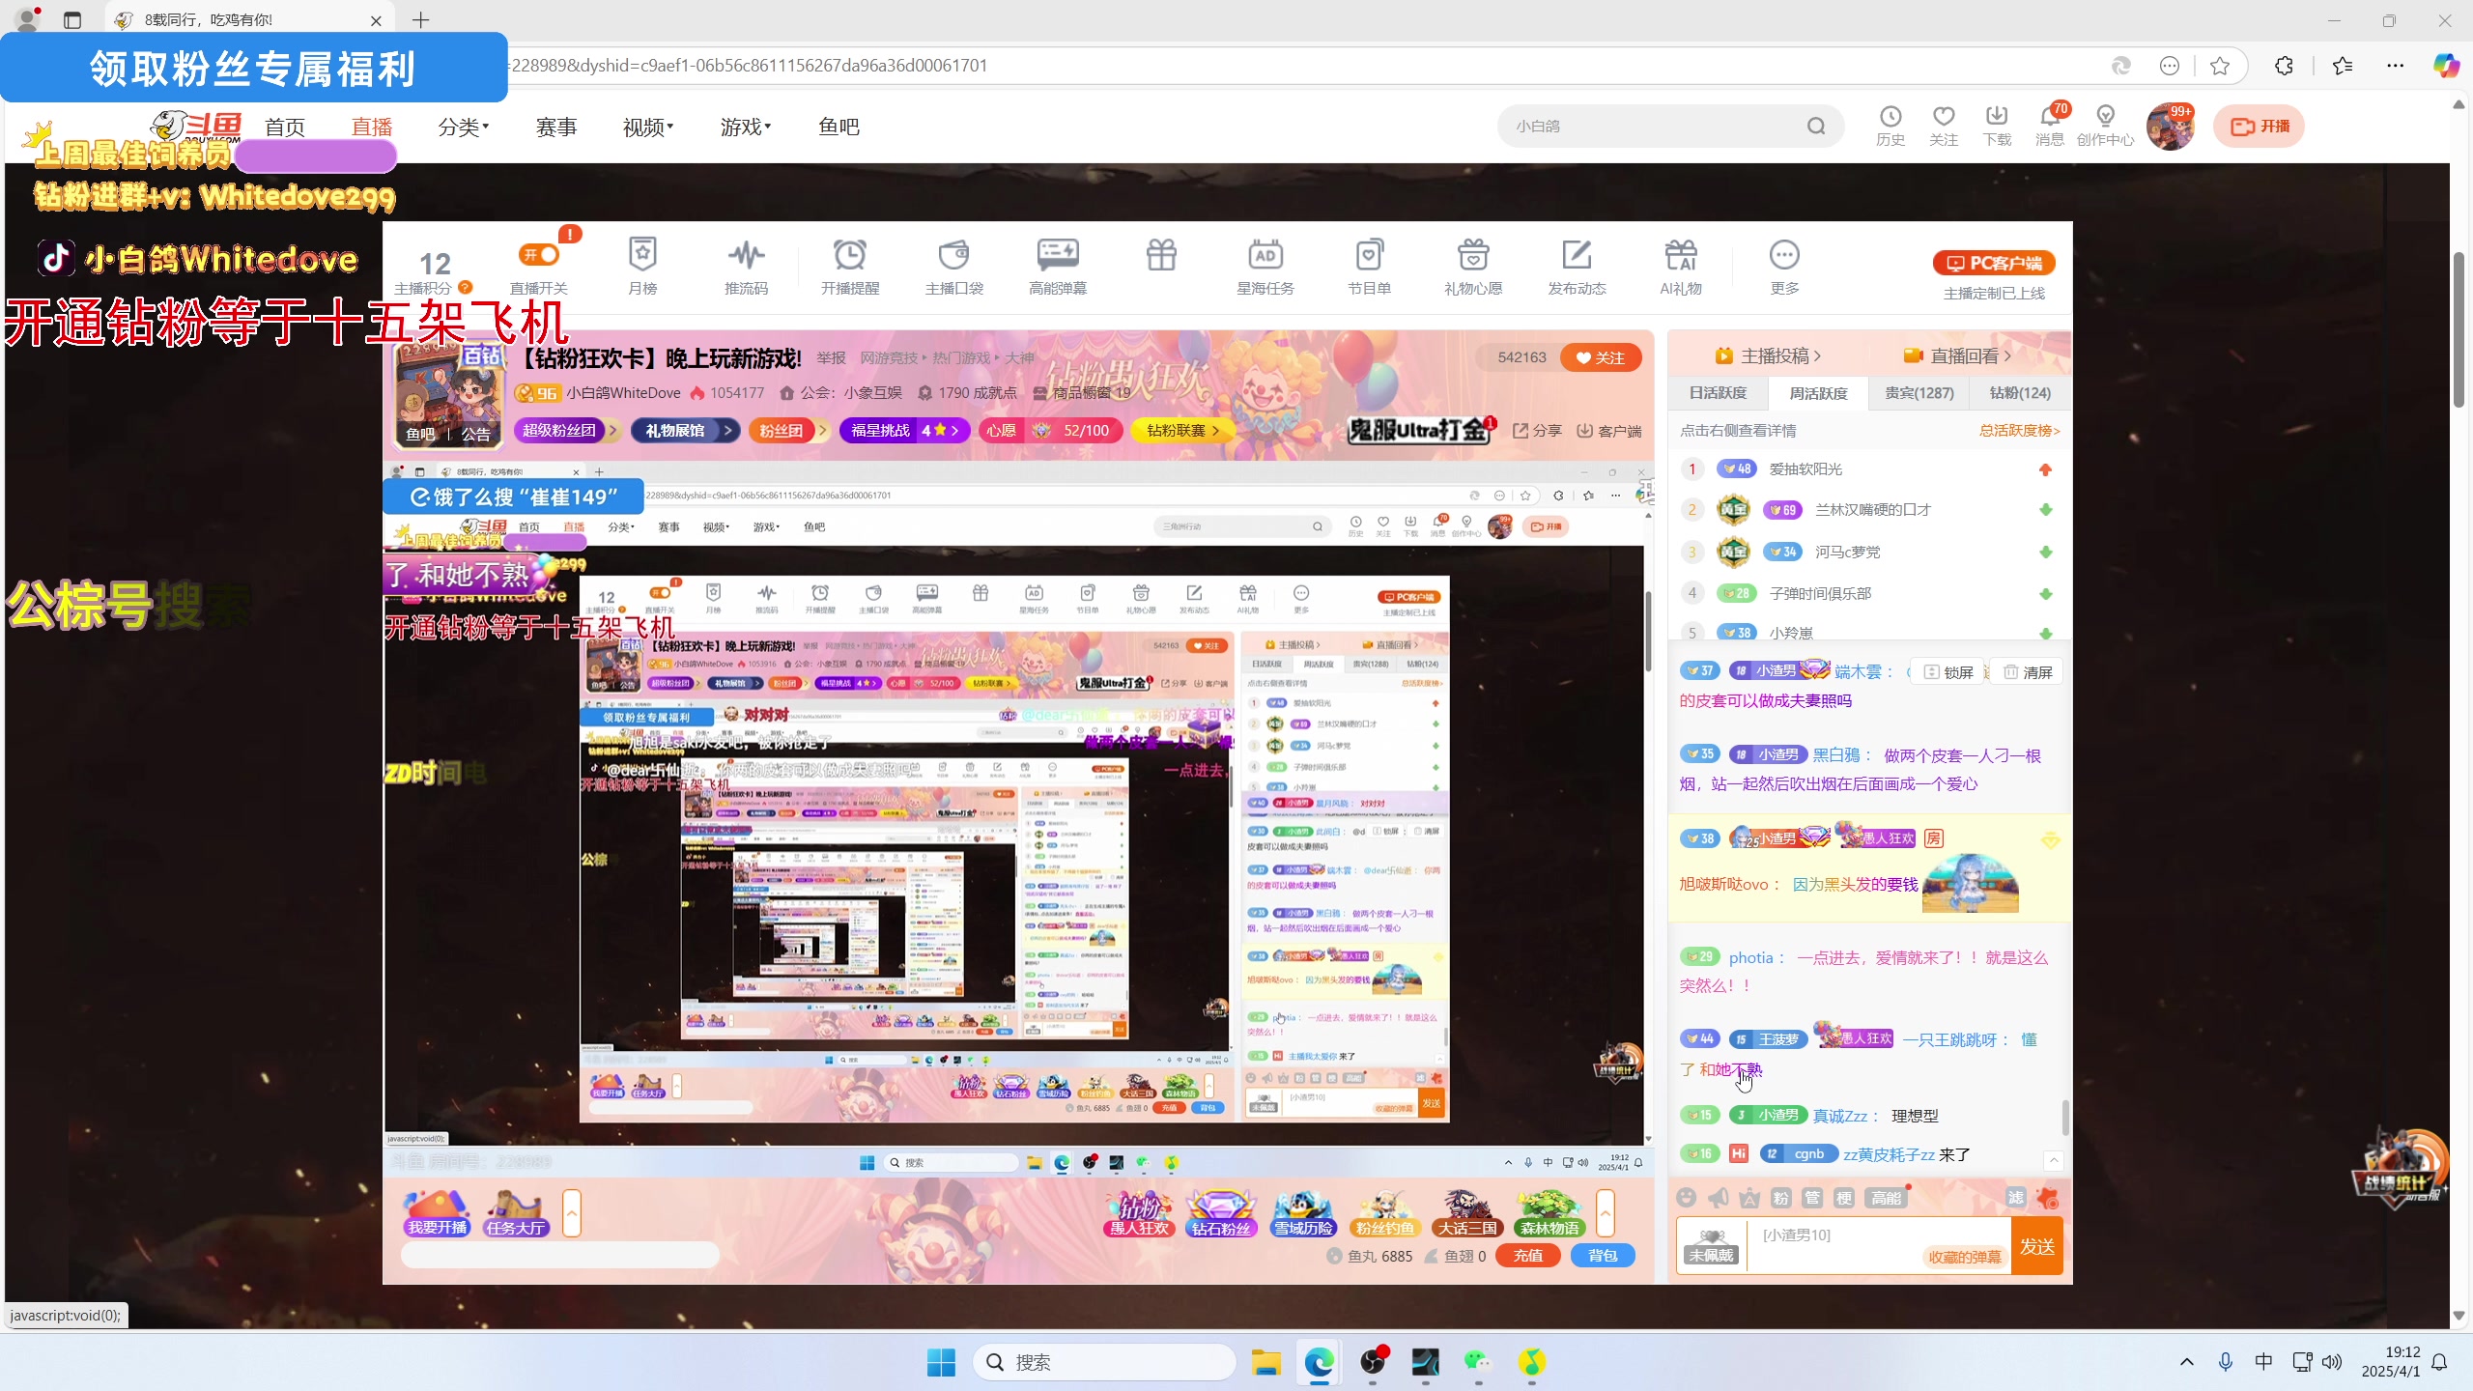Click the 充值 recharge button

click(x=1527, y=1256)
